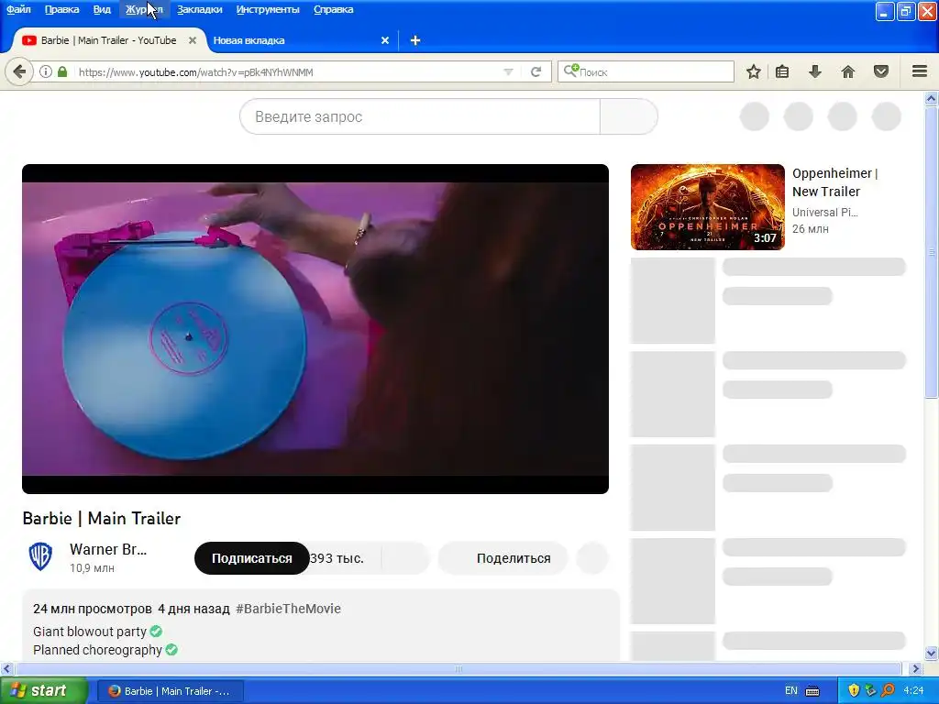This screenshot has width=939, height=704.
Task: Open the Вид menu
Action: 102,9
